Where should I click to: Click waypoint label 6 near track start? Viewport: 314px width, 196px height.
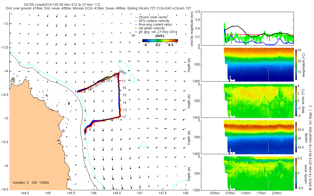(90, 129)
